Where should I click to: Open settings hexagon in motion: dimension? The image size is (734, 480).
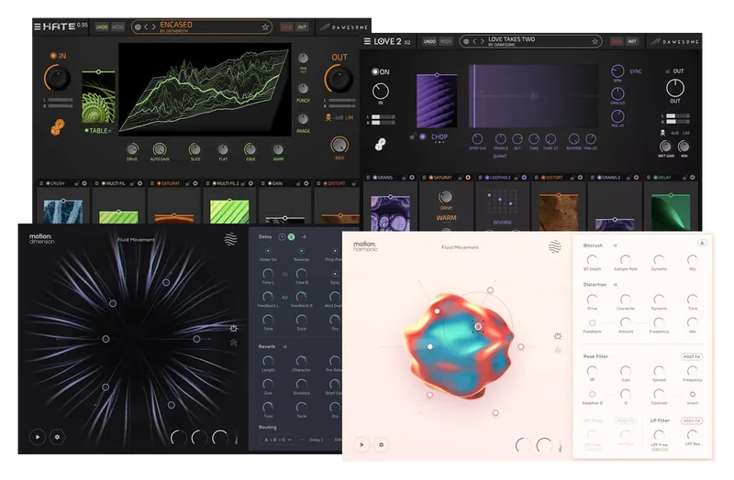[x=57, y=437]
